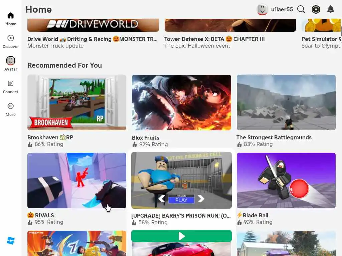
Task: Click the Drive World Drifting & Racing title
Action: 92,39
